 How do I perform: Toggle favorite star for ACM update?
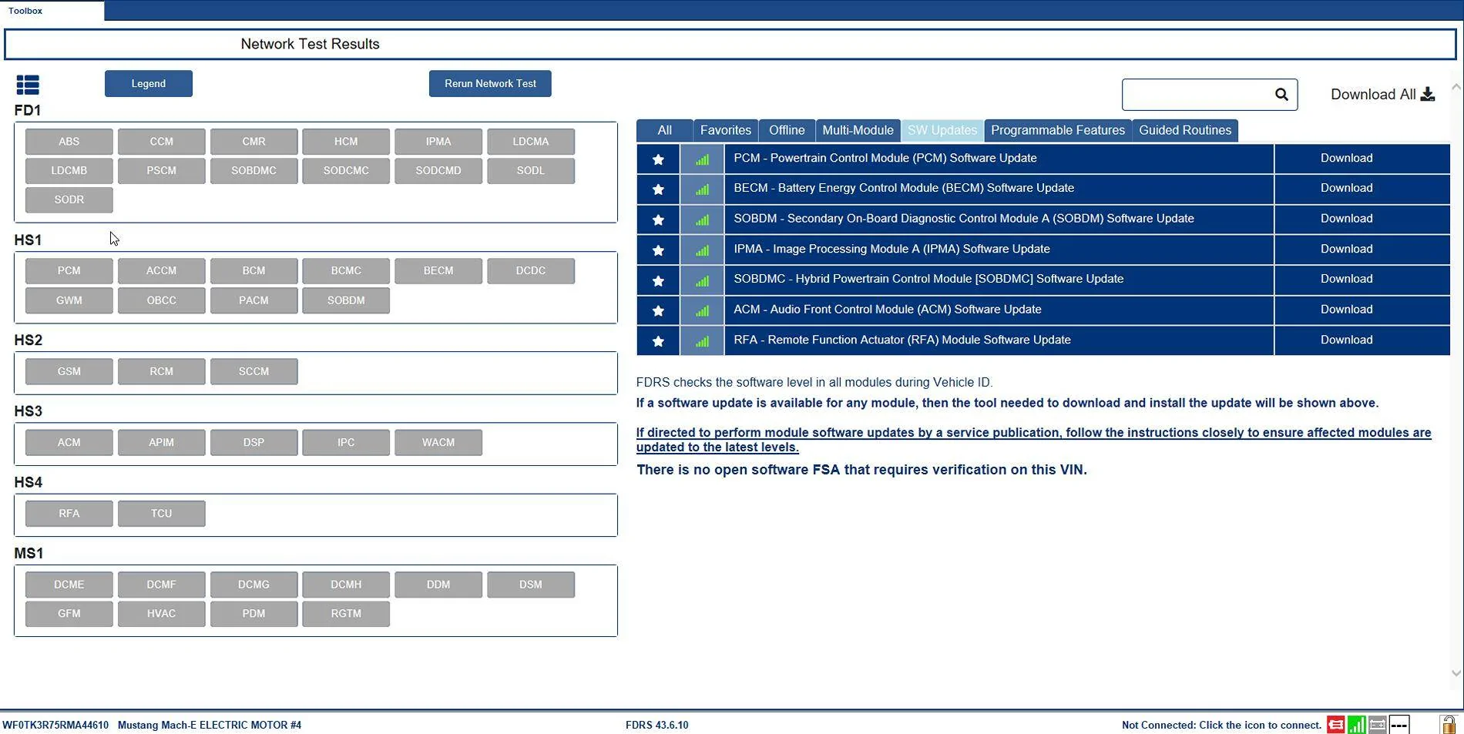click(658, 311)
